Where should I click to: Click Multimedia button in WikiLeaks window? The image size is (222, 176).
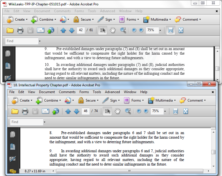(157, 20)
